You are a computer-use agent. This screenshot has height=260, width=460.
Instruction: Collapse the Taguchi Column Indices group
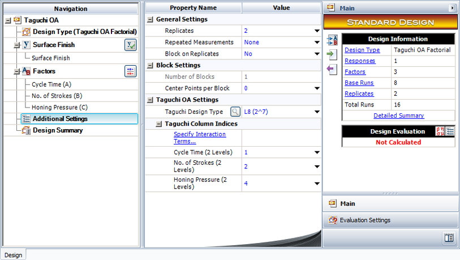click(x=159, y=124)
